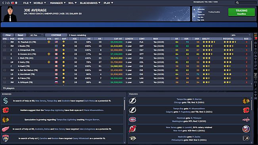Click the magnifying glass search icon
Viewport: 258px width, 145px height.
click(237, 3)
